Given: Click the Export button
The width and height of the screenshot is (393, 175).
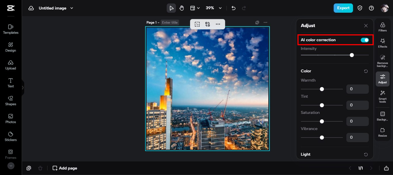Looking at the screenshot, I should click(343, 8).
